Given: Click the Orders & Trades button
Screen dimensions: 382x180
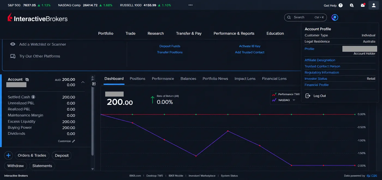Looking at the screenshot, I should click(x=32, y=155).
